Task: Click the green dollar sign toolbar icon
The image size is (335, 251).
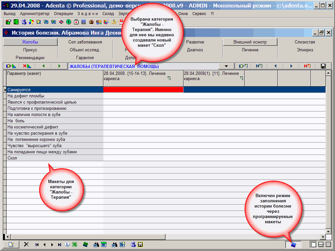Action: tap(68, 22)
